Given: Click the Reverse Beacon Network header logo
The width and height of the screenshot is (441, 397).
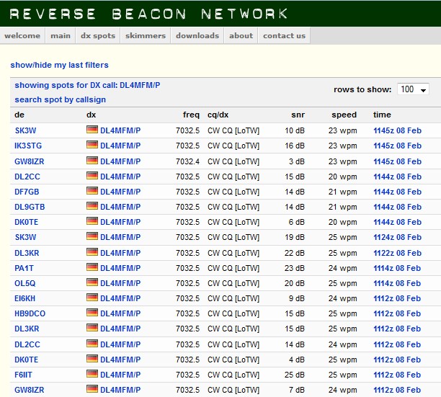Looking at the screenshot, I should [149, 14].
